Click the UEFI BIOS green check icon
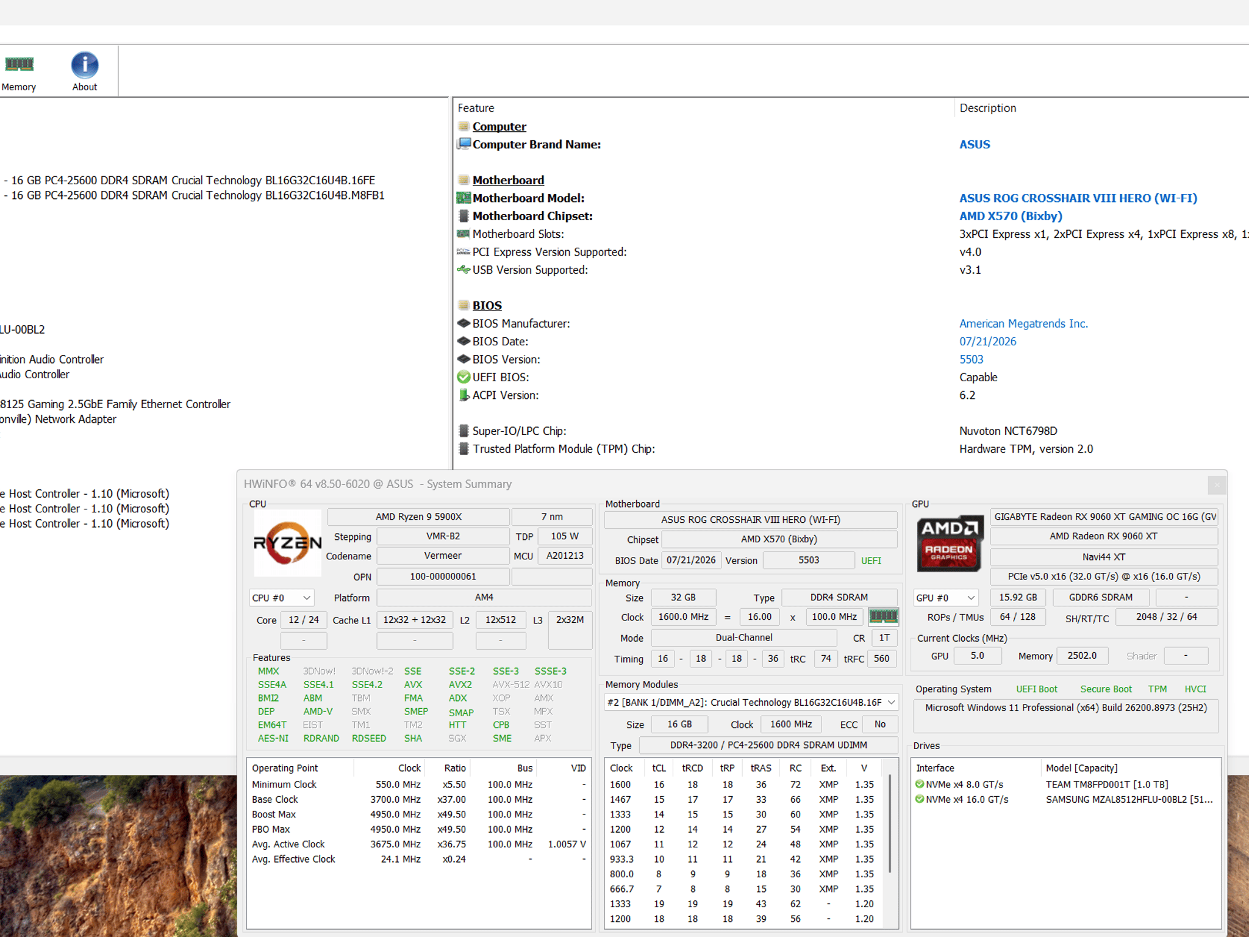Screen dimensions: 1249x937 click(463, 377)
